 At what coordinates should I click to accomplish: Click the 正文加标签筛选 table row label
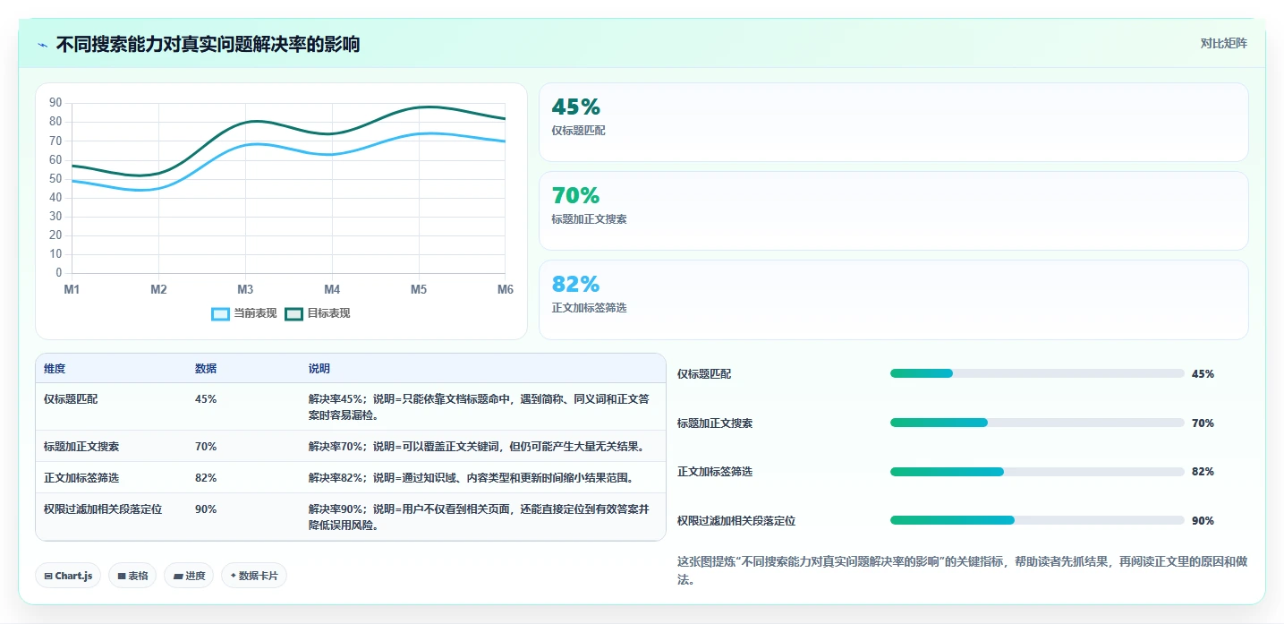pos(81,477)
